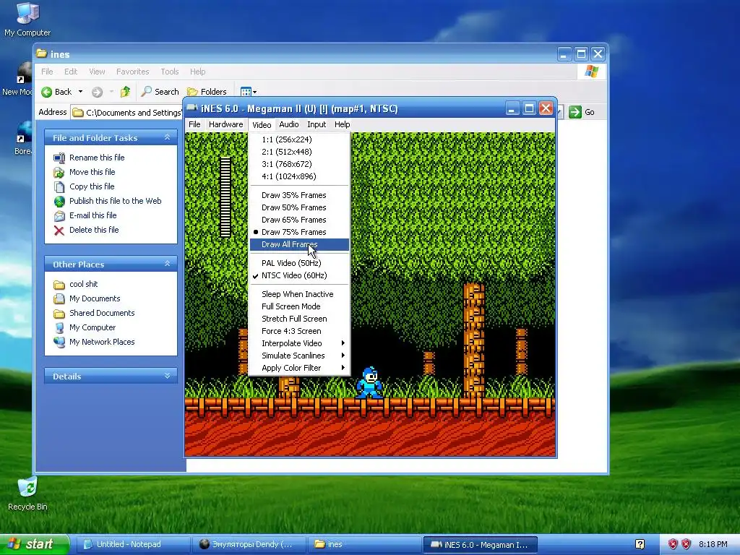This screenshot has height=555, width=740.
Task: Choose Force 4:3 Screen menu entry
Action: (x=299, y=331)
